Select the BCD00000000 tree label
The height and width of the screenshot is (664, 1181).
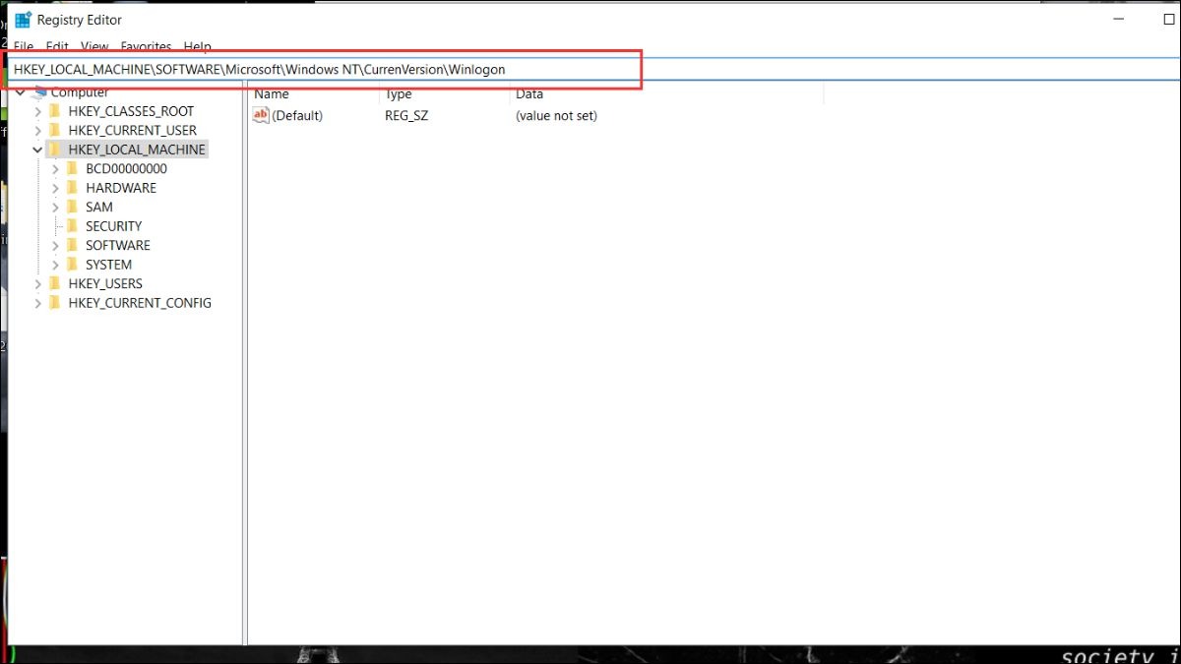pos(126,168)
